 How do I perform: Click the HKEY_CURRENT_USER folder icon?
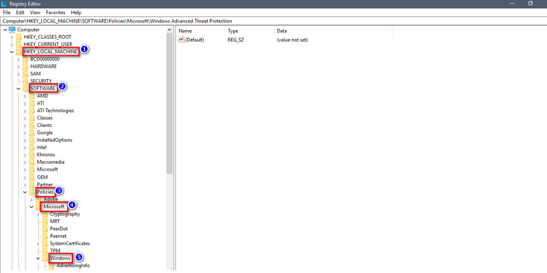point(18,44)
